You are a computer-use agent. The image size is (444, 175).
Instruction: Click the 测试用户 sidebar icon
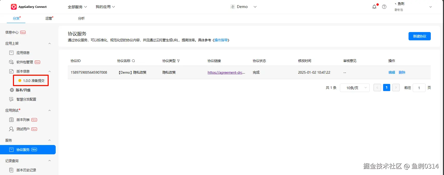11,129
